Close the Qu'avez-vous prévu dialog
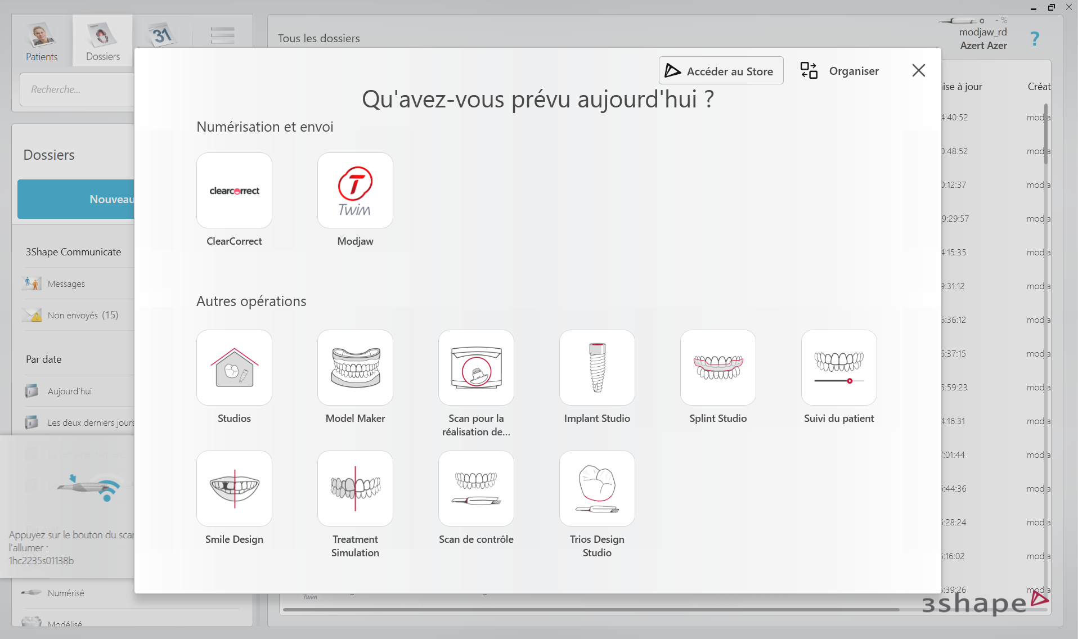The height and width of the screenshot is (639, 1078). coord(918,71)
